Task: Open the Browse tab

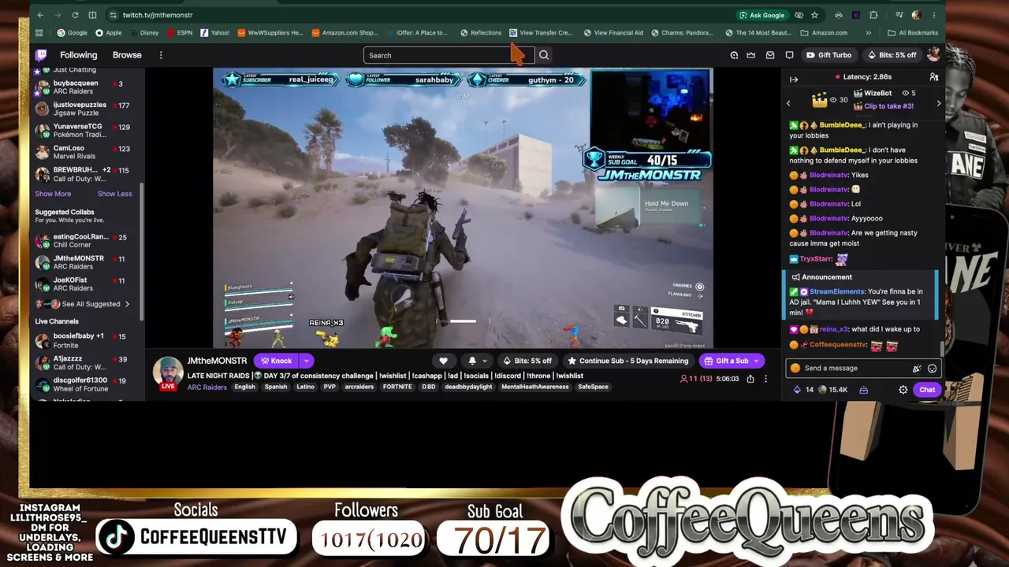Action: click(127, 55)
